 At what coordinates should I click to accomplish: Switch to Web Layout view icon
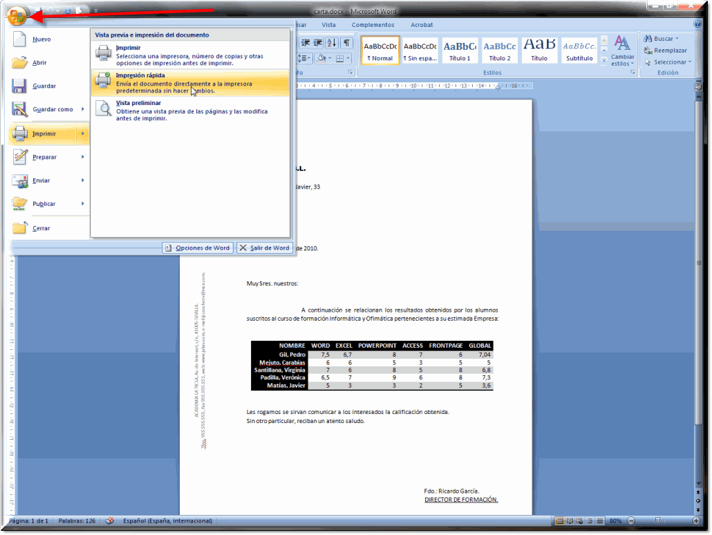click(x=579, y=521)
